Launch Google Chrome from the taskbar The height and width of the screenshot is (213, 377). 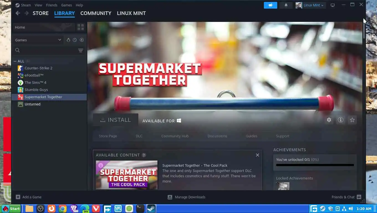coord(63,209)
